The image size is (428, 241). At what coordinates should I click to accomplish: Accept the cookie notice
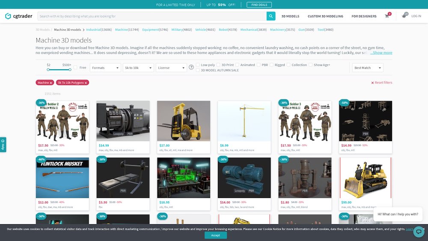tap(216, 235)
